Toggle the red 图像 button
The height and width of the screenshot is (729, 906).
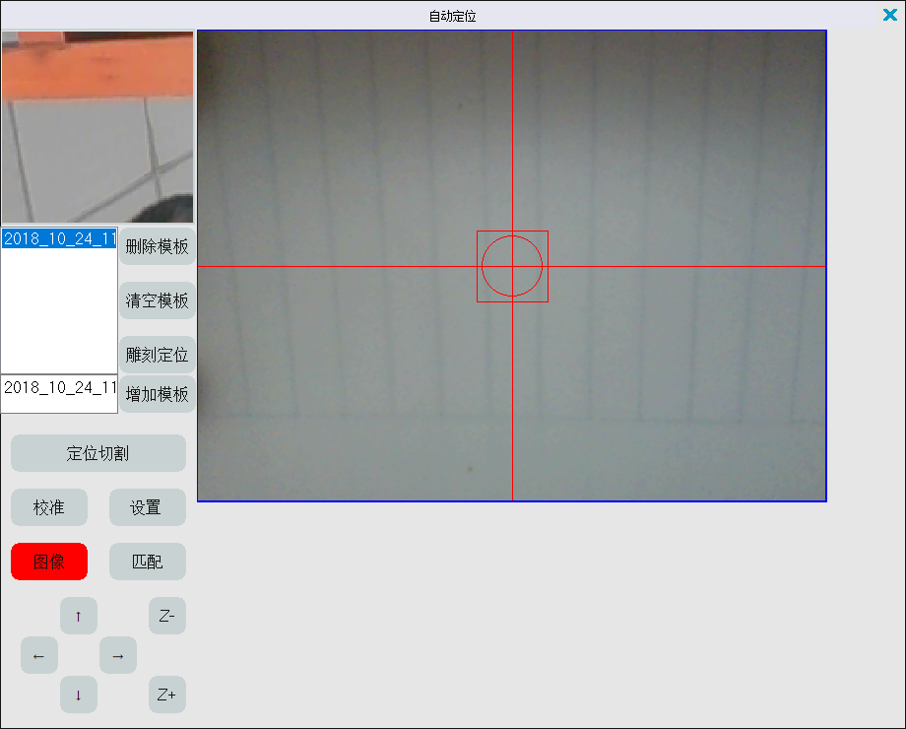49,562
